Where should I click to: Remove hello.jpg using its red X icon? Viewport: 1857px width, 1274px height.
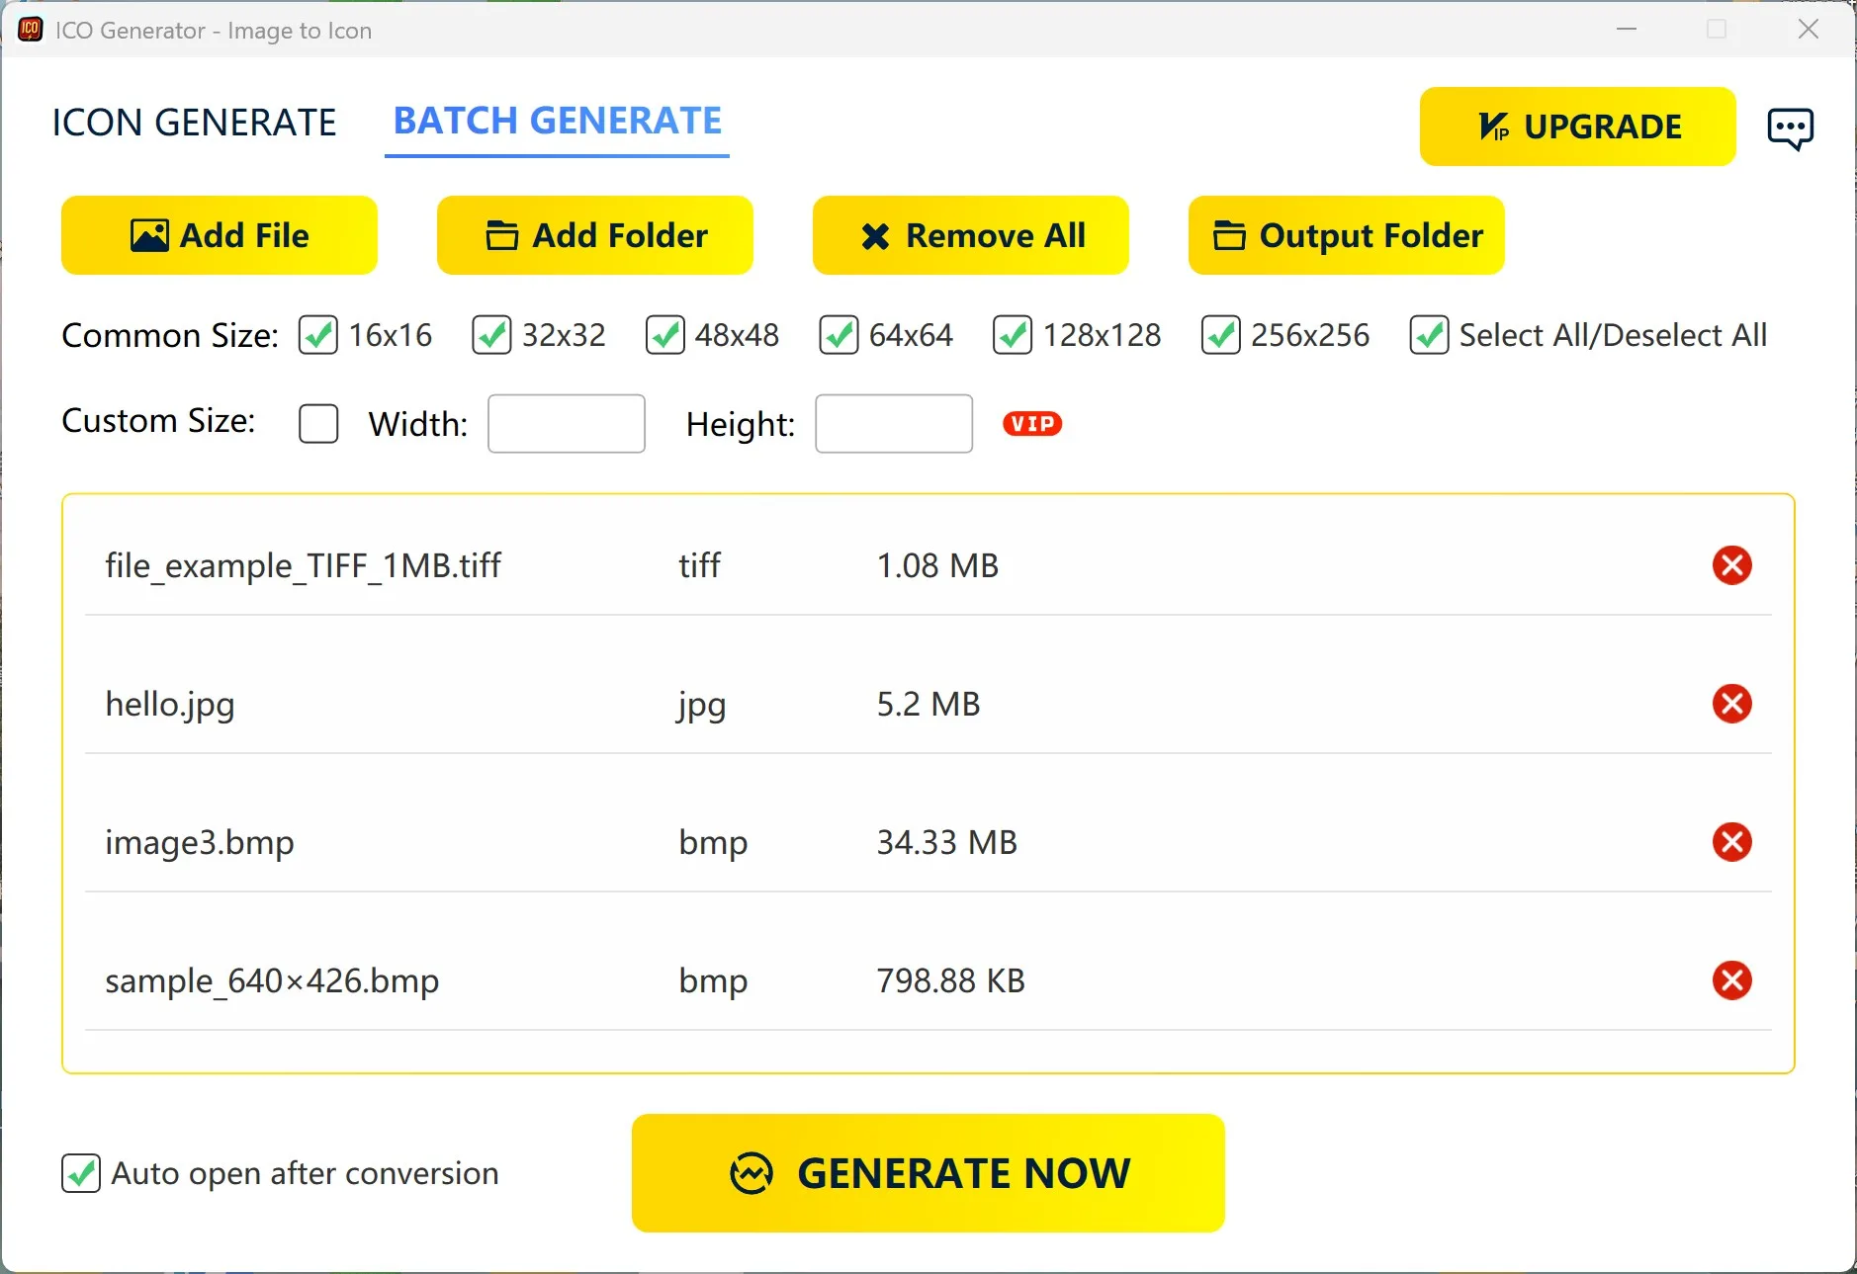click(x=1731, y=704)
